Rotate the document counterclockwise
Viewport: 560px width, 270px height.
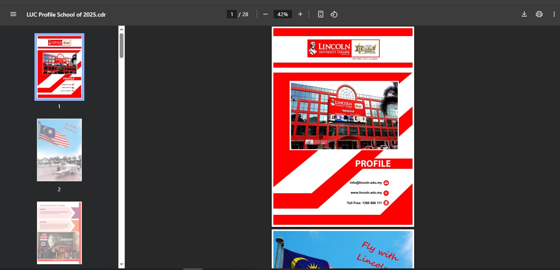tap(334, 14)
